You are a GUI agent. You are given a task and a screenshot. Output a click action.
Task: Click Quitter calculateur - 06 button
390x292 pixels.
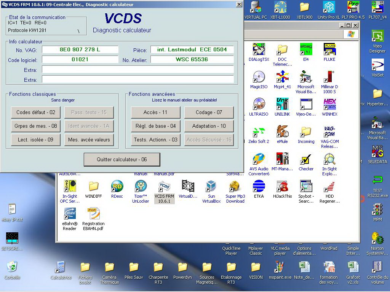pyautogui.click(x=122, y=159)
